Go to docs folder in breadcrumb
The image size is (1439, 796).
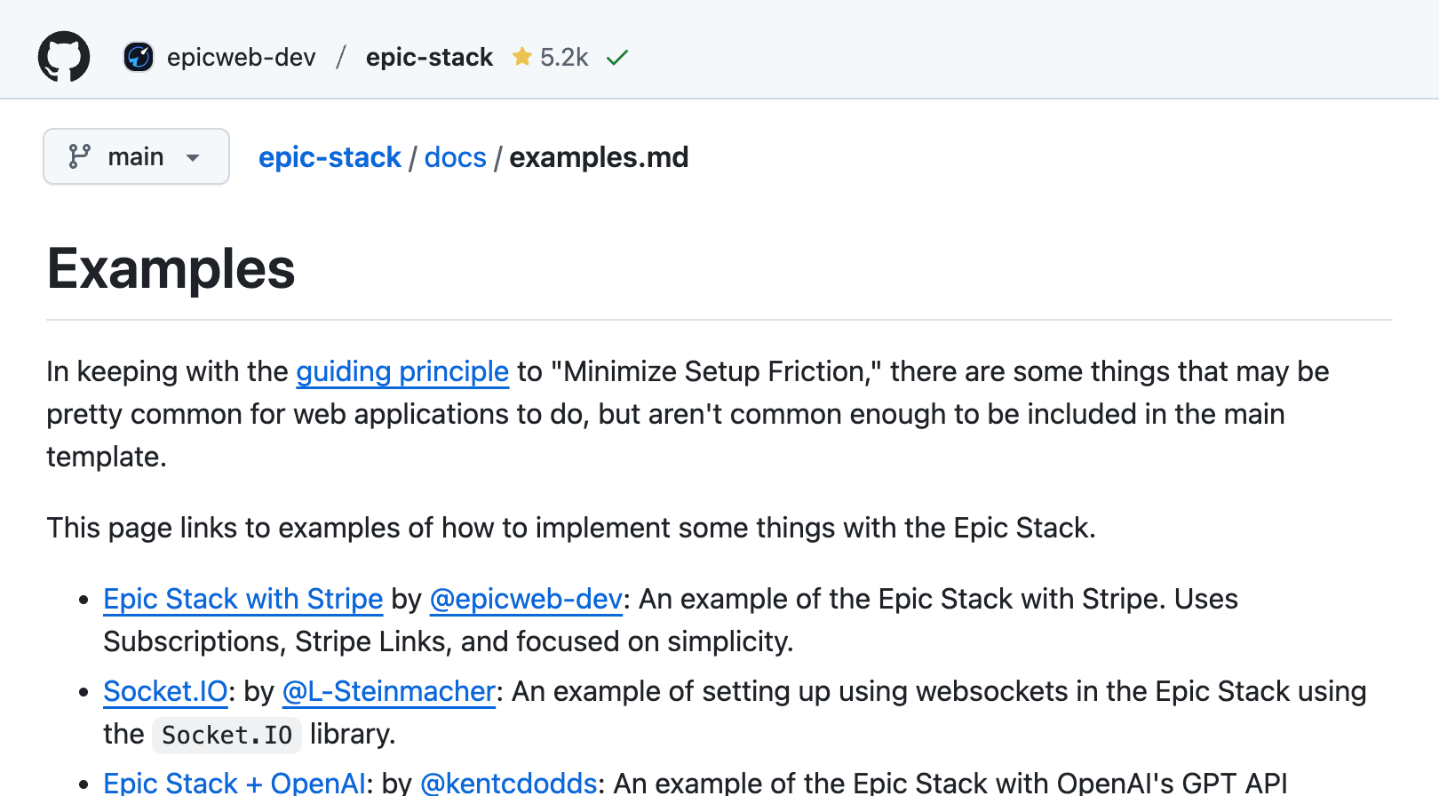tap(455, 157)
